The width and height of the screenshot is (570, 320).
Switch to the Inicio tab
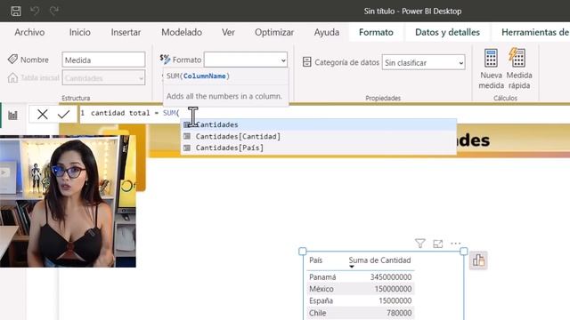79,32
